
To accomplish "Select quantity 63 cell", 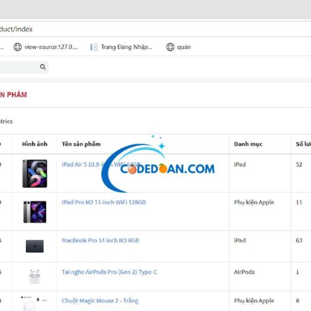I will coord(299,240).
